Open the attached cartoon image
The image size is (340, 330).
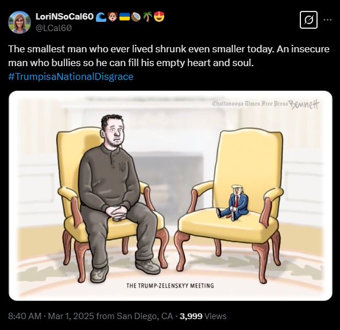tap(171, 196)
